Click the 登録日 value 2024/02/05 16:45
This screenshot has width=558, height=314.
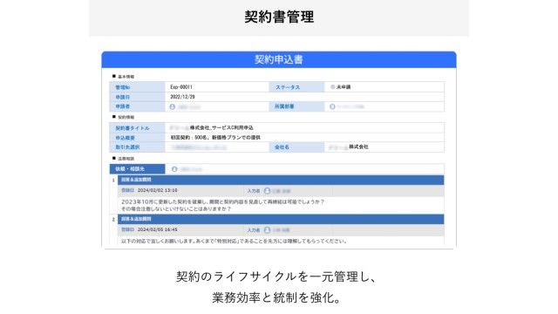point(157,229)
